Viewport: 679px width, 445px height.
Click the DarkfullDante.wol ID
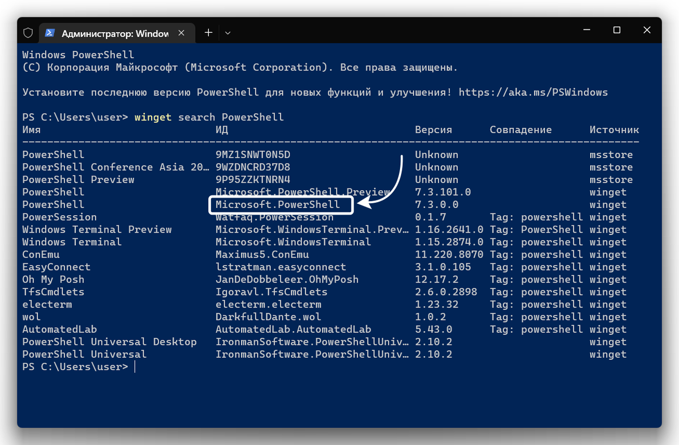pos(268,316)
